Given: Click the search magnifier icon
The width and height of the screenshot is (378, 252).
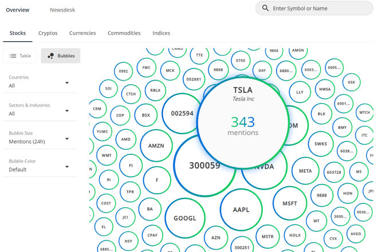Looking at the screenshot, I should [265, 8].
